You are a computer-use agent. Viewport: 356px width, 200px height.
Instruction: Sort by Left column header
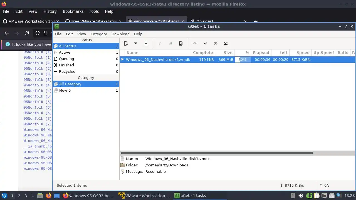pyautogui.click(x=280, y=52)
